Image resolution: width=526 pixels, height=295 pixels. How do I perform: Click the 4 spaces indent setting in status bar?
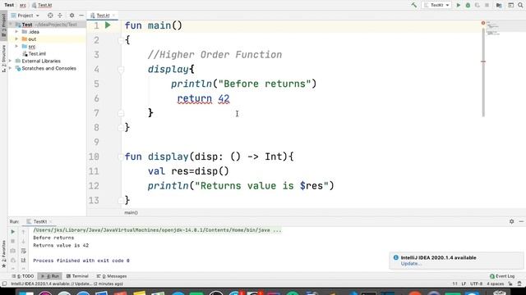click(x=495, y=284)
